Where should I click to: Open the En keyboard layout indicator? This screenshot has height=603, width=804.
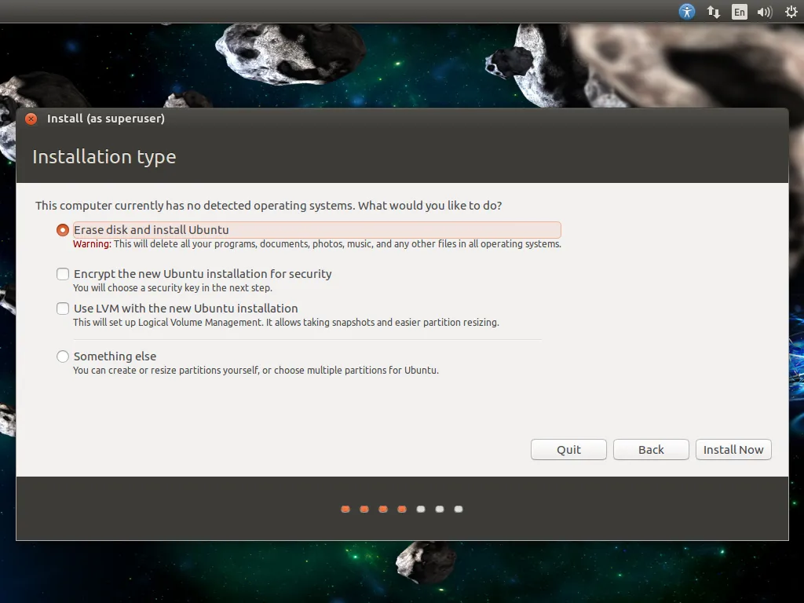[x=740, y=12]
